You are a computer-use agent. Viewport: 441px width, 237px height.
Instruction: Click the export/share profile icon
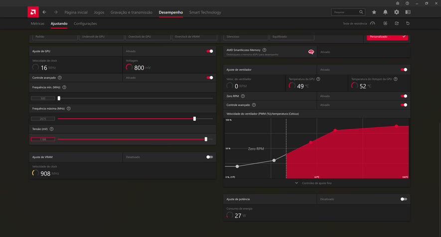click(x=397, y=23)
